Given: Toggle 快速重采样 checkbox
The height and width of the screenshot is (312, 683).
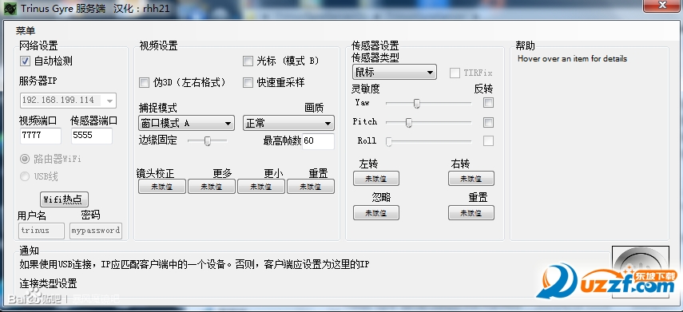Looking at the screenshot, I should click(x=248, y=82).
